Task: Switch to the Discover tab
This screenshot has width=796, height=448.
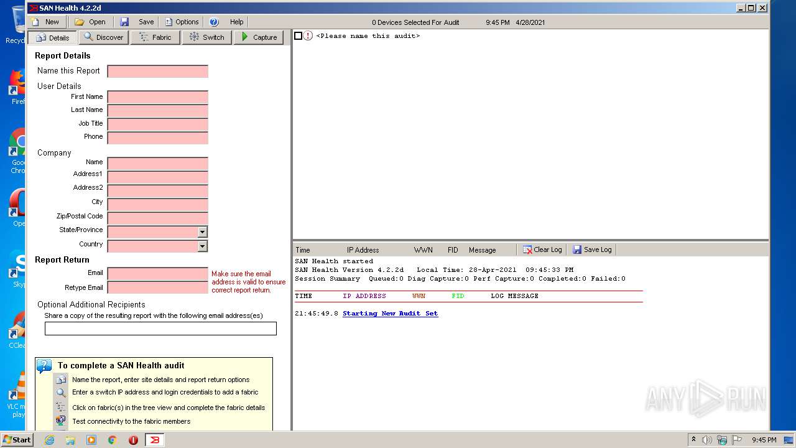Action: click(104, 37)
